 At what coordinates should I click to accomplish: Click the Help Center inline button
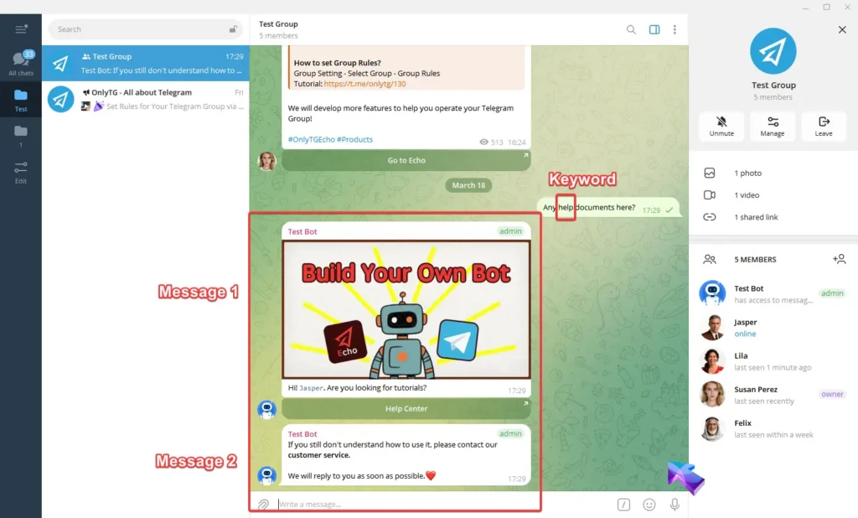[x=406, y=409]
